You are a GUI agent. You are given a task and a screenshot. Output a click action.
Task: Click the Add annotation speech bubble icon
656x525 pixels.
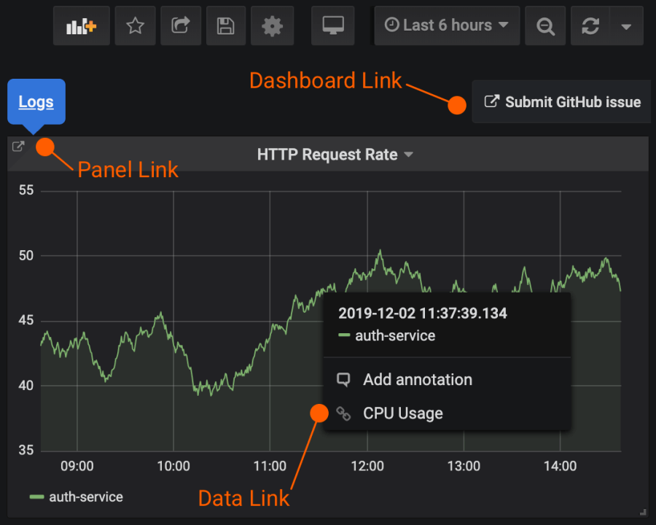point(343,379)
